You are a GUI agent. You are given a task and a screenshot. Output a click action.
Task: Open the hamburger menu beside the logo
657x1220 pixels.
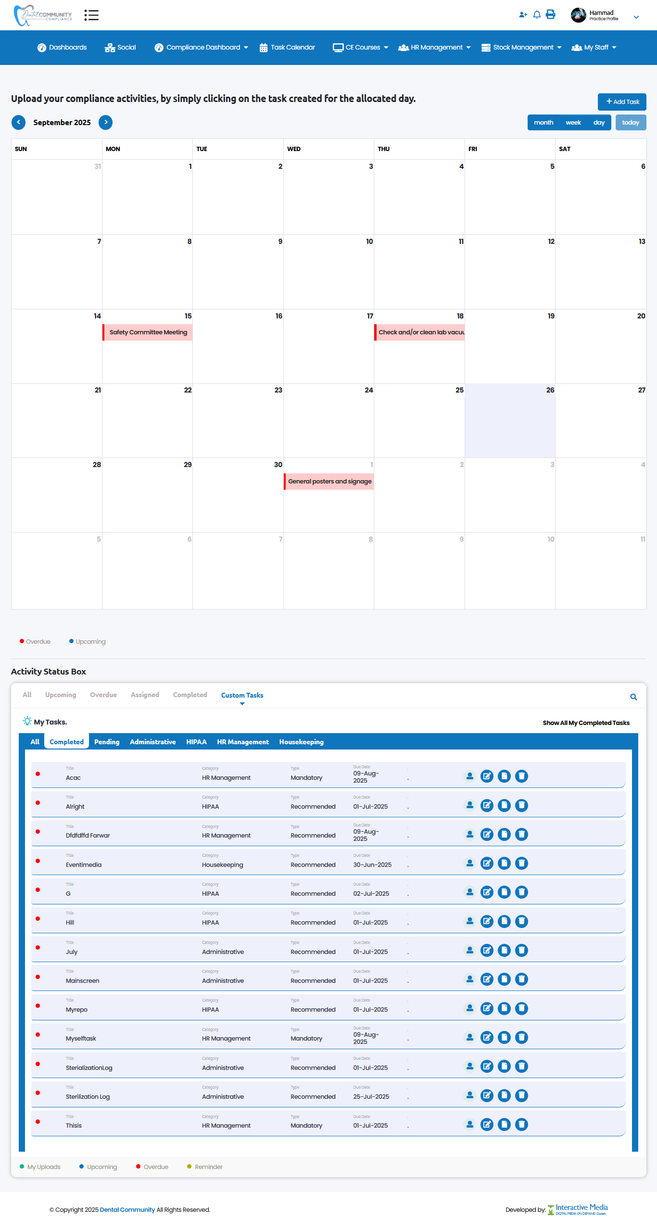click(x=91, y=15)
